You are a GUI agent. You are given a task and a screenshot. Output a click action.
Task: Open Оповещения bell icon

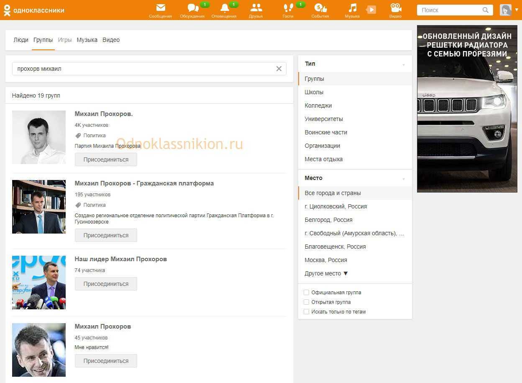tap(224, 8)
